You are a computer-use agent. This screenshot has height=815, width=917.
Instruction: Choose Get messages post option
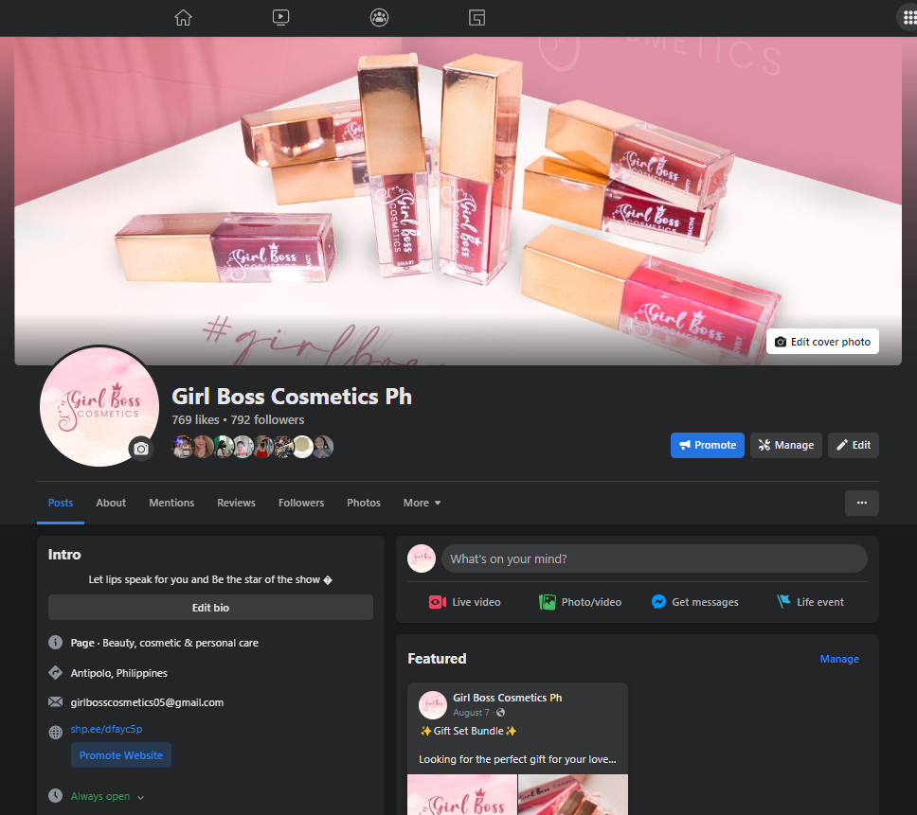695,602
